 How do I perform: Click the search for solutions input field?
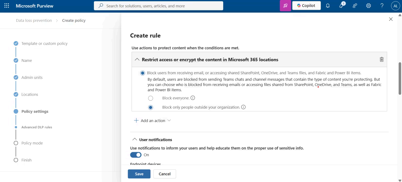click(159, 6)
